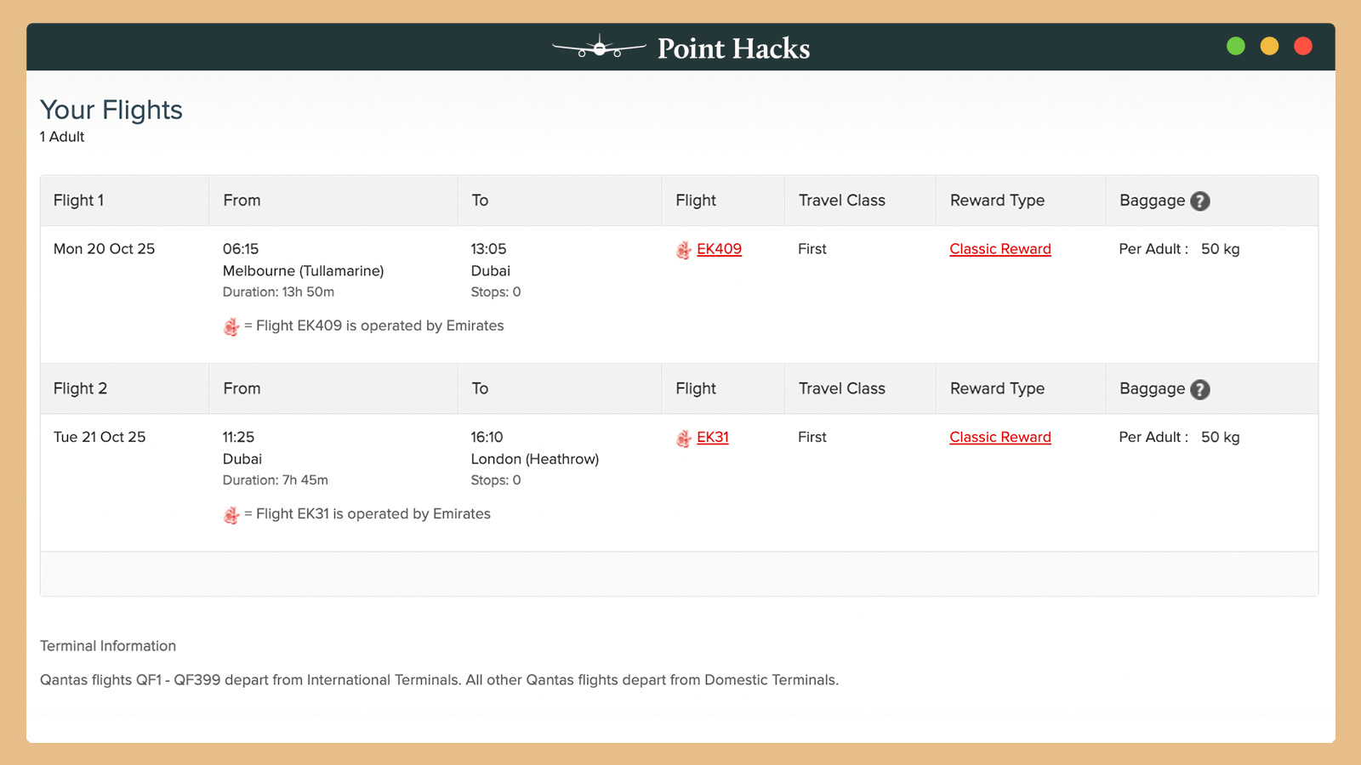Click the 1 Adult passenger text
Image resolution: width=1361 pixels, height=765 pixels.
point(62,137)
